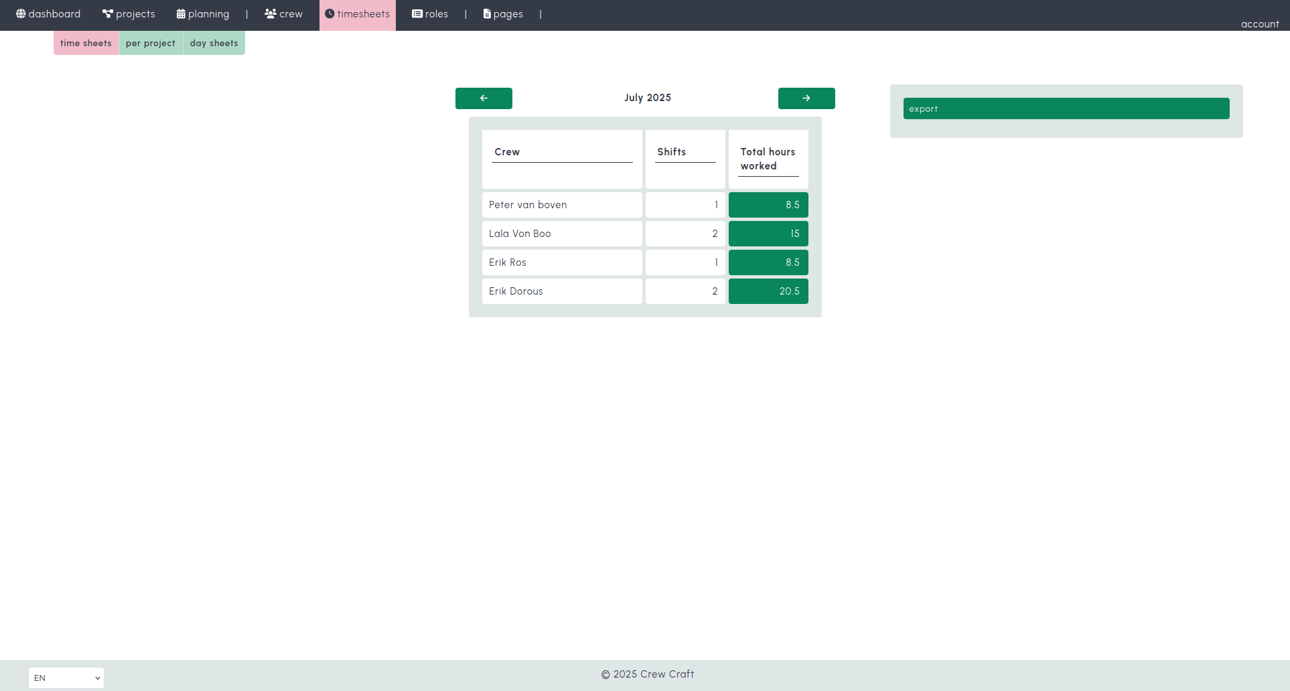
Task: Open the account link
Action: pos(1260,24)
